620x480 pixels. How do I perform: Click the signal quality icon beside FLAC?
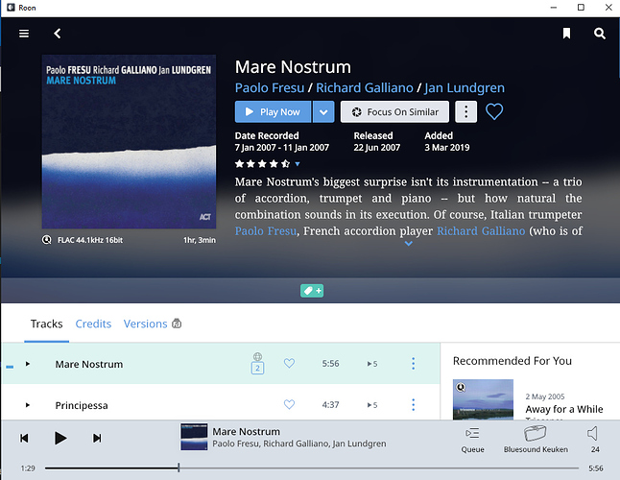47,240
